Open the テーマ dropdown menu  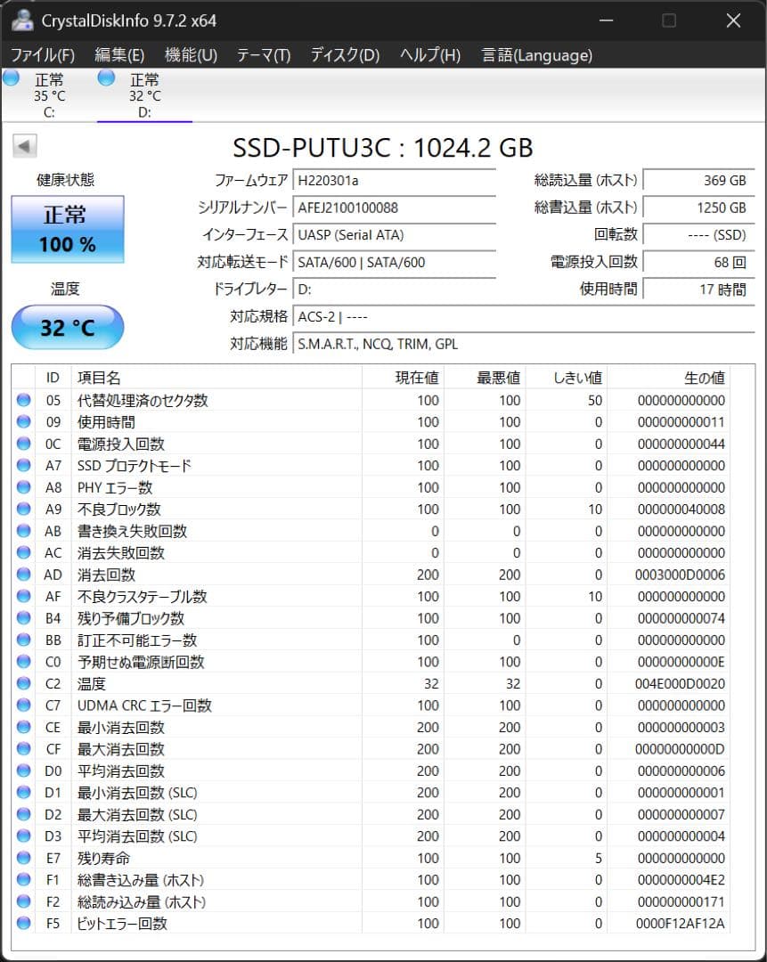[x=262, y=55]
